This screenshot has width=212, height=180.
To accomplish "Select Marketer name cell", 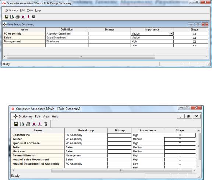I will tap(38, 151).
